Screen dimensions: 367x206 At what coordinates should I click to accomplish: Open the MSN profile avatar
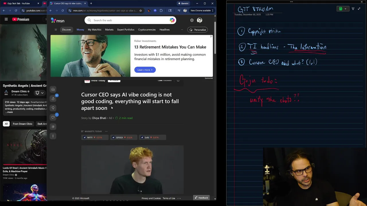(x=200, y=20)
